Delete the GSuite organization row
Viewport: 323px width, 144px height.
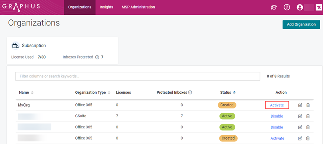308,116
